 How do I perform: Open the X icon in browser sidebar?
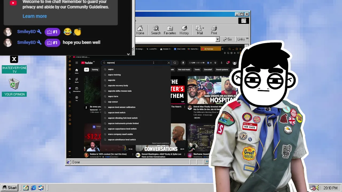pyautogui.click(x=70, y=93)
